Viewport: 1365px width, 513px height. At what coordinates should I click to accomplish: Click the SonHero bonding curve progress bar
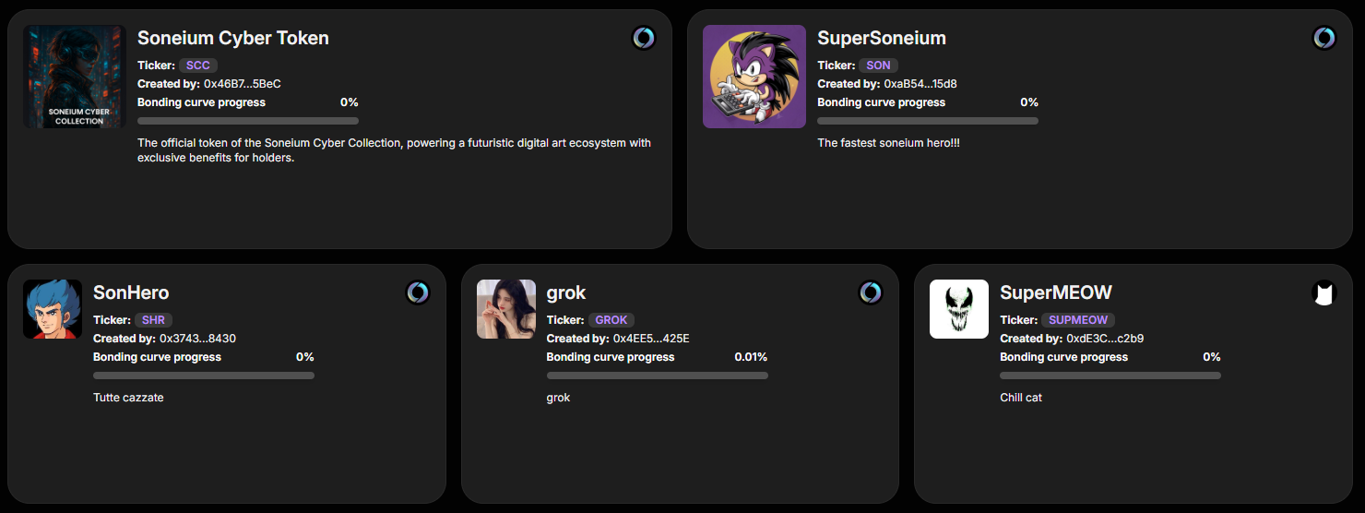click(x=204, y=376)
